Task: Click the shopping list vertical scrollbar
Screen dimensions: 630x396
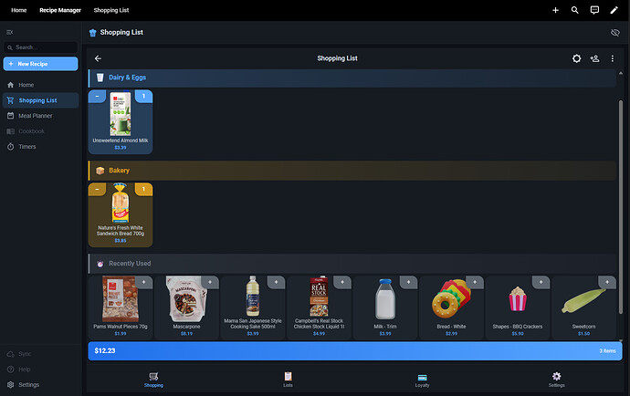Action: [x=621, y=207]
